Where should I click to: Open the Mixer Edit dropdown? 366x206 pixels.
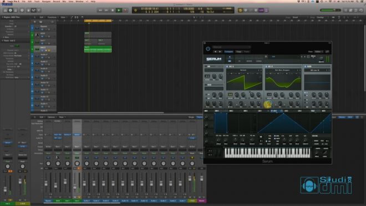coord(42,117)
